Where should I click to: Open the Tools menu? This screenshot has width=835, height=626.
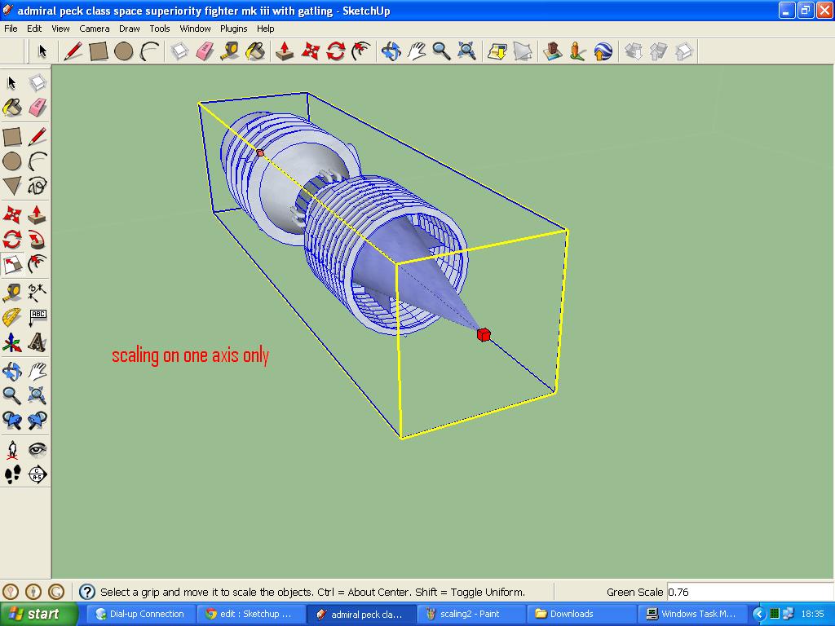click(159, 29)
